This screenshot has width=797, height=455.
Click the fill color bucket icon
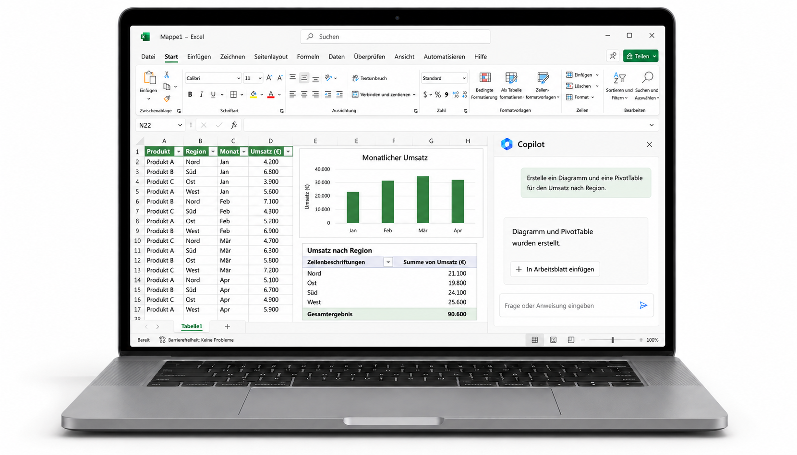click(254, 95)
